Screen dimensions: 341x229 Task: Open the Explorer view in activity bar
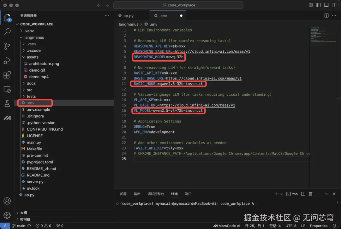coord(7,18)
